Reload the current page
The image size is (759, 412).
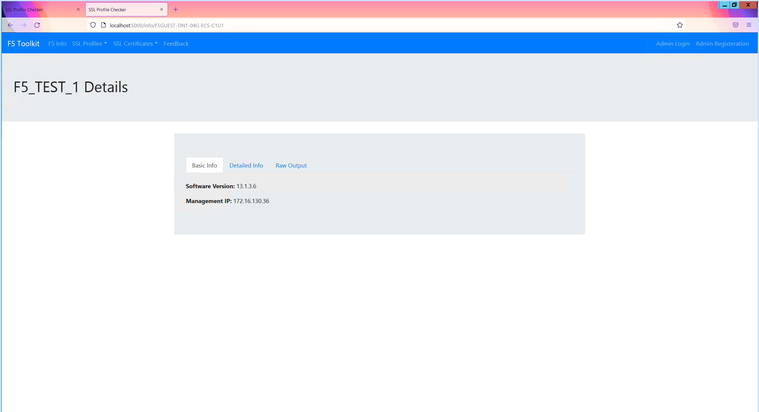point(37,25)
